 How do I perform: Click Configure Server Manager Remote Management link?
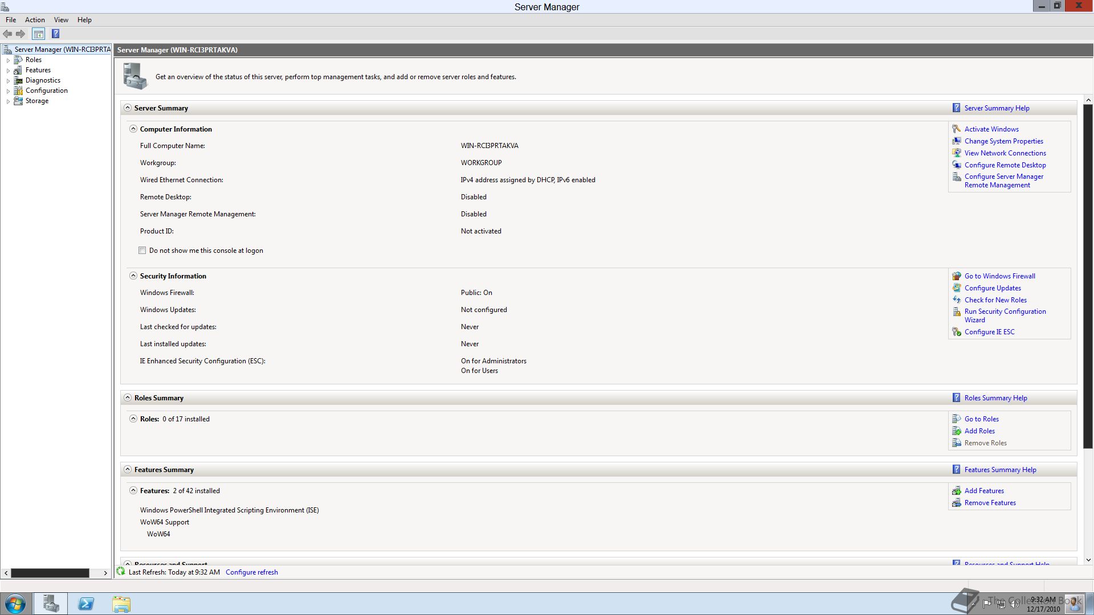tap(1003, 181)
